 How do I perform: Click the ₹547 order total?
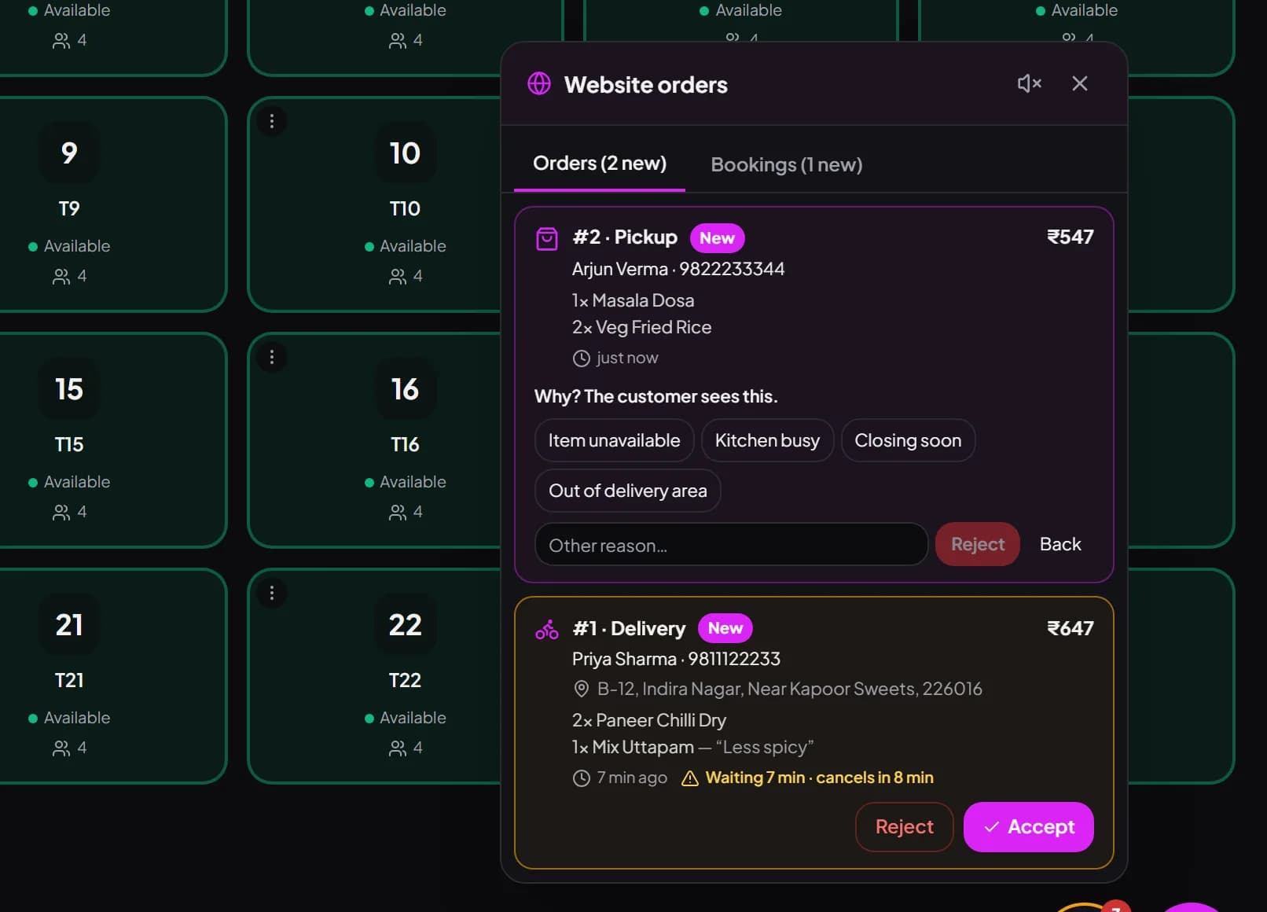(x=1070, y=237)
